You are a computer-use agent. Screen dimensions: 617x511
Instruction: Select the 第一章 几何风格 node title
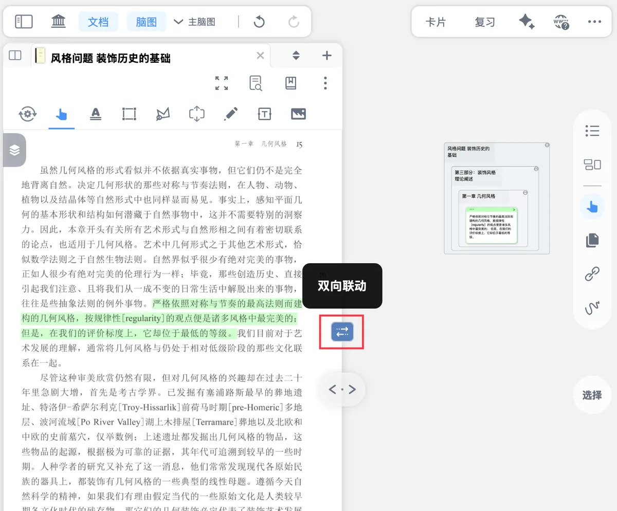[479, 196]
